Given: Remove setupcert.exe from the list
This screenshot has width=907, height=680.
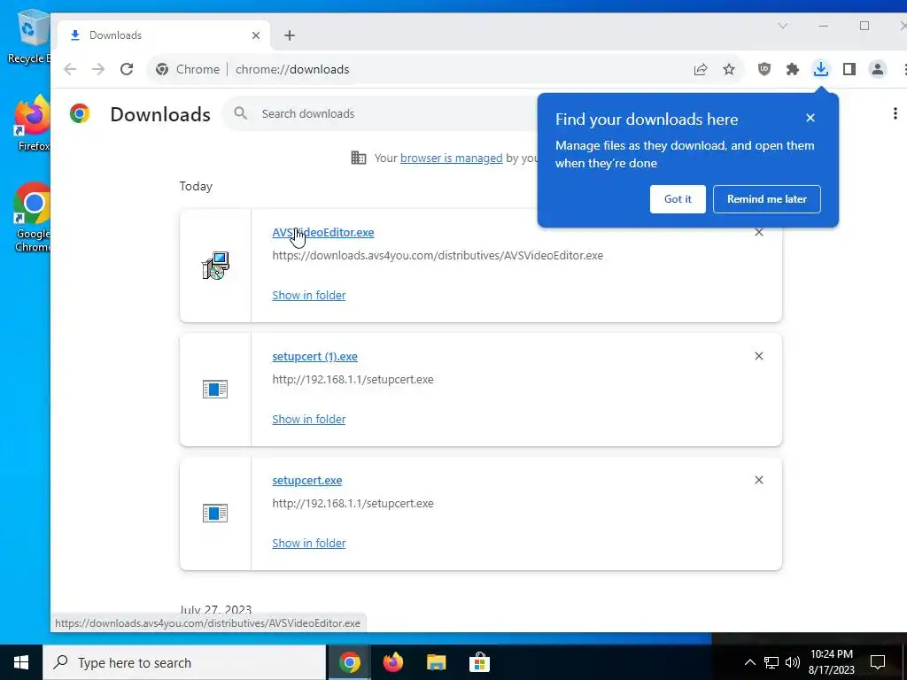Looking at the screenshot, I should coord(759,480).
